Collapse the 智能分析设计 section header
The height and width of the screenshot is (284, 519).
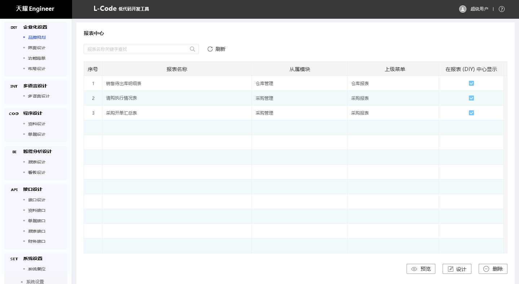click(x=37, y=151)
